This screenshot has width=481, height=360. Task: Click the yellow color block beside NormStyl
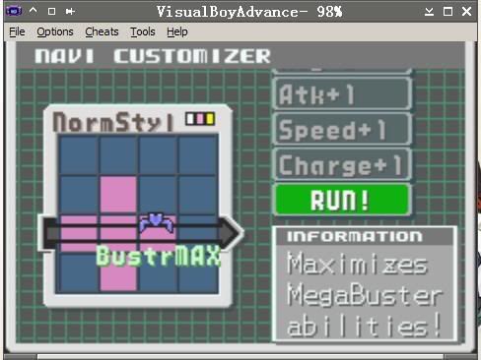(210, 119)
